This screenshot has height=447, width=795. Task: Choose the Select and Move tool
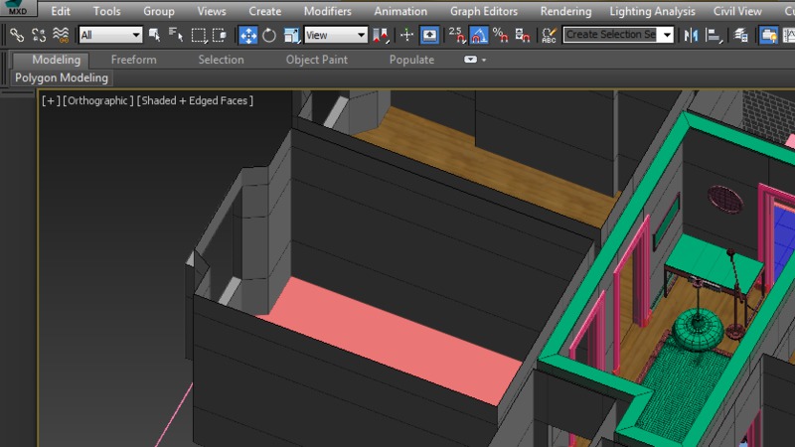247,35
